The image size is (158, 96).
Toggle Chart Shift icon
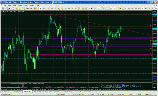pyautogui.click(x=115, y=9)
